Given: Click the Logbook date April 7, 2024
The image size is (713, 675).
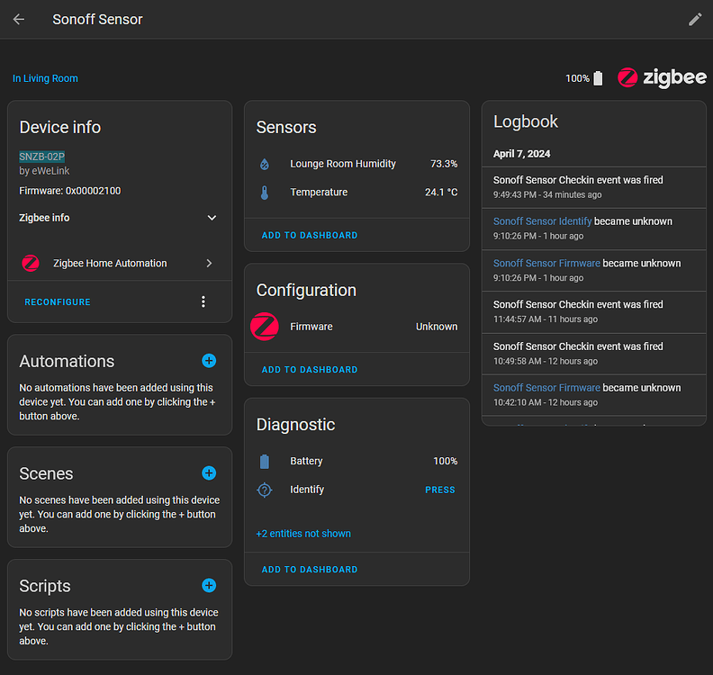Looking at the screenshot, I should click(521, 154).
